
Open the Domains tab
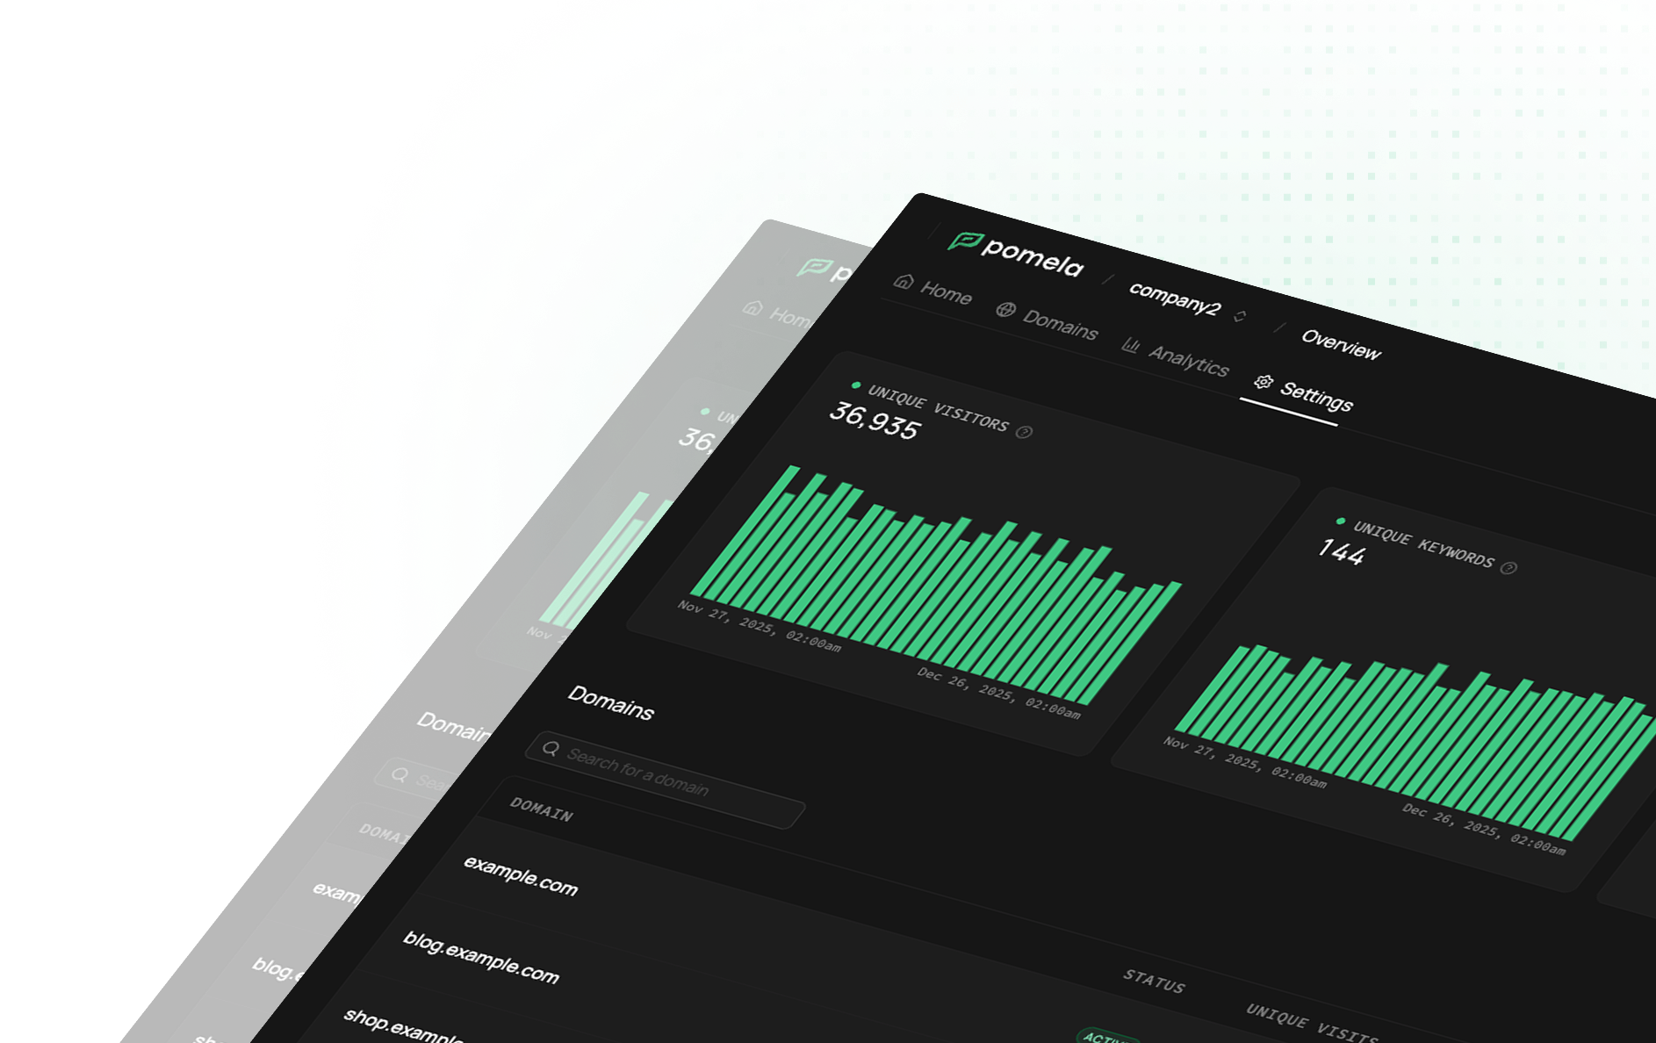click(1047, 320)
